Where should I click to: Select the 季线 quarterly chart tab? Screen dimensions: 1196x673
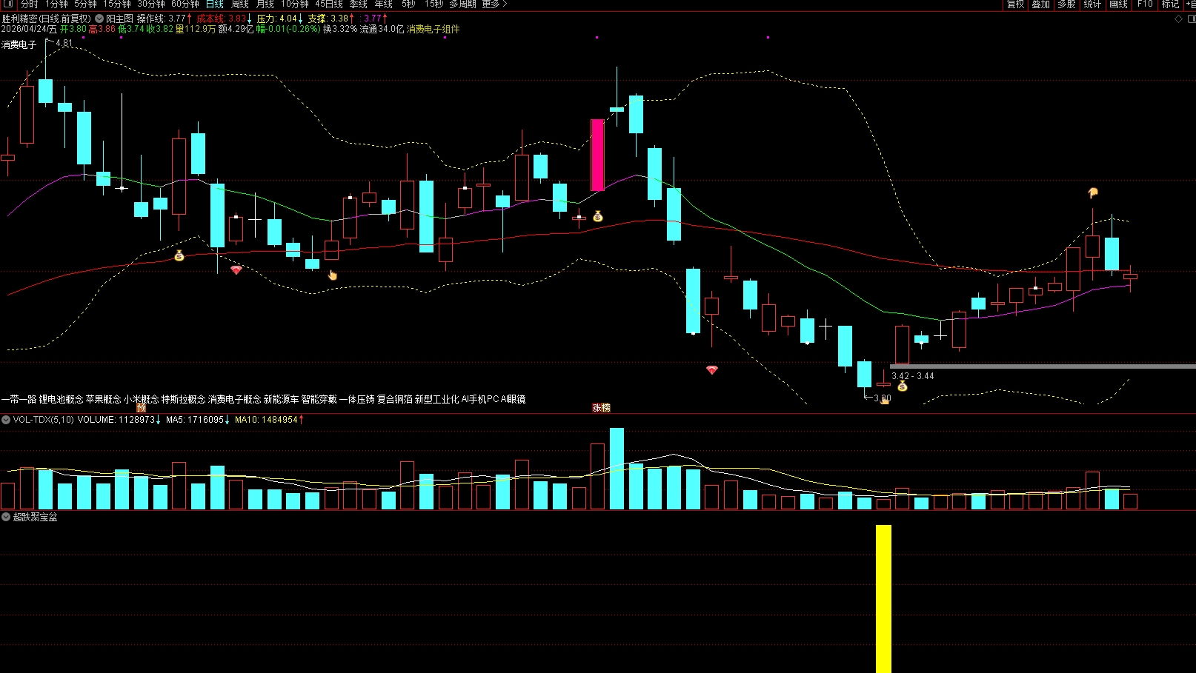(x=359, y=4)
